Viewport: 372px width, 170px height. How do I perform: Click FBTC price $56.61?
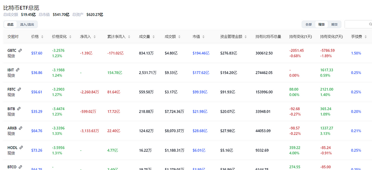point(37,92)
